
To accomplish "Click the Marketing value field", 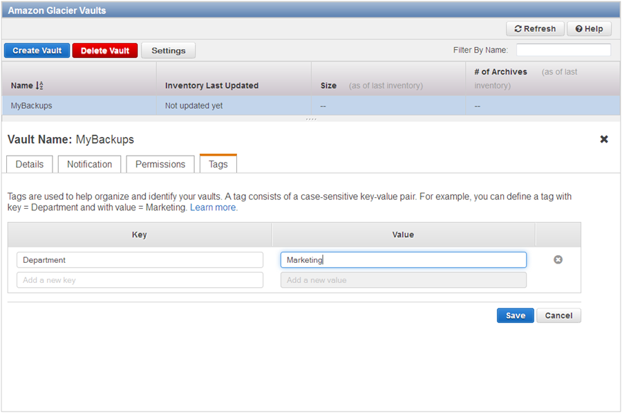I will coord(403,260).
